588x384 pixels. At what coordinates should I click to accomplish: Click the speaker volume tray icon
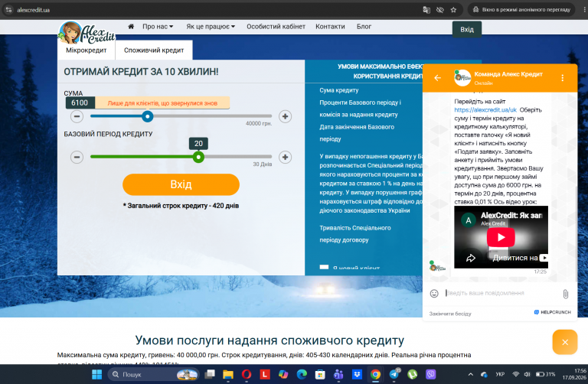pyautogui.click(x=527, y=374)
